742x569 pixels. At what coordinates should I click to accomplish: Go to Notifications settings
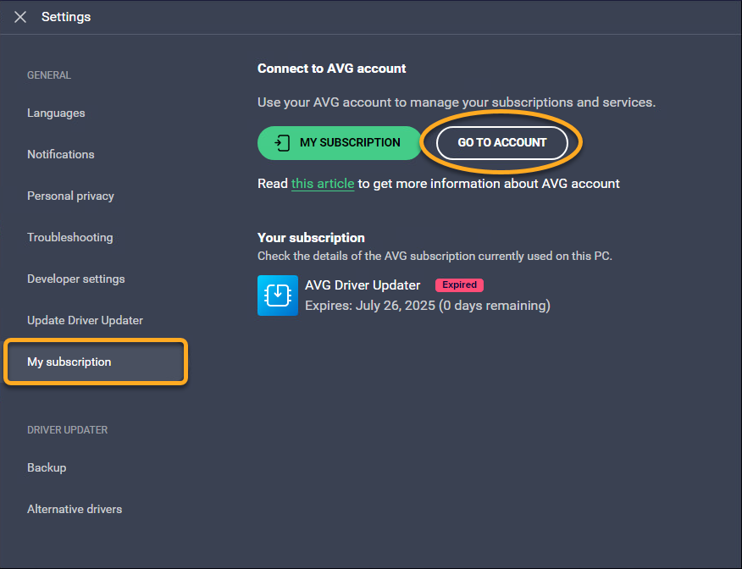pyautogui.click(x=61, y=155)
